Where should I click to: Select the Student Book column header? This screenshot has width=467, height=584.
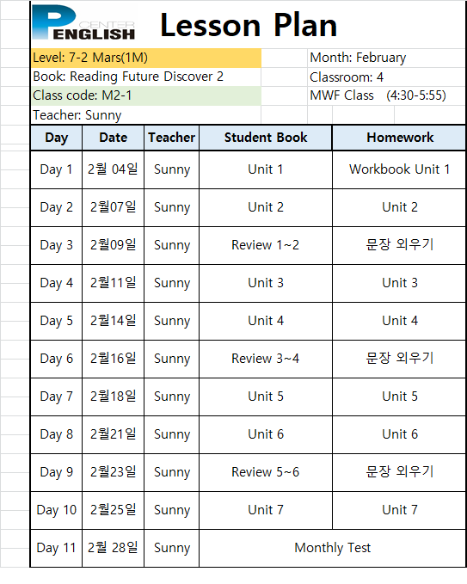(266, 138)
